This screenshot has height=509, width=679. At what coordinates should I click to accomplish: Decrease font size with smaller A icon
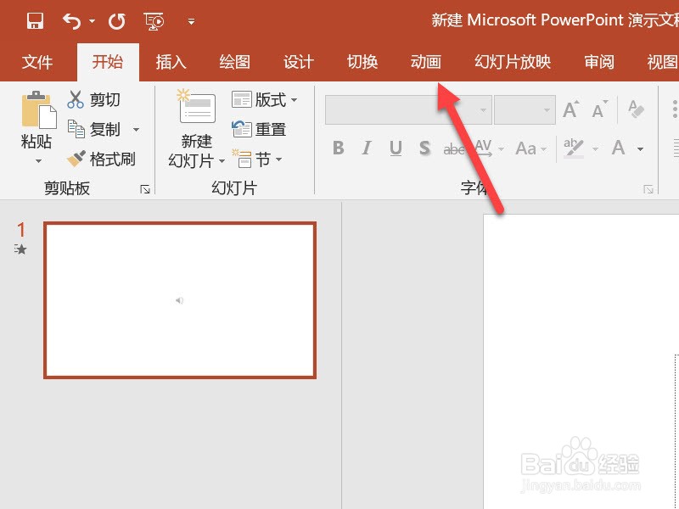click(600, 110)
